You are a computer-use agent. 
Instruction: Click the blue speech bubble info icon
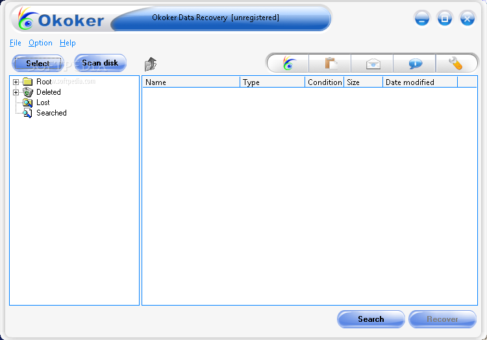click(x=416, y=64)
